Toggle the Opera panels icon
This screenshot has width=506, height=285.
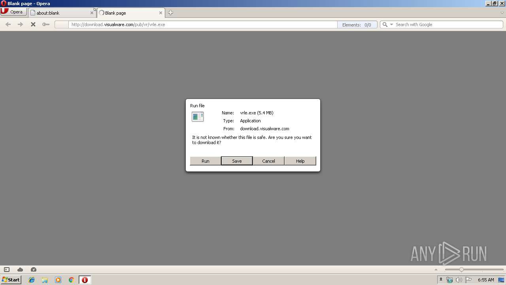coord(7,270)
